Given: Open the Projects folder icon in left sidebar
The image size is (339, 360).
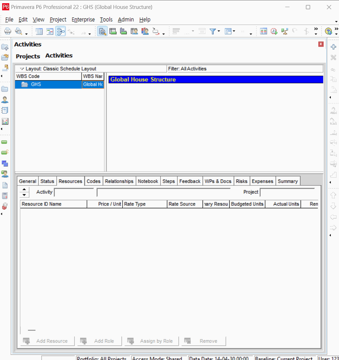Looking at the screenshot, I should tap(5, 89).
